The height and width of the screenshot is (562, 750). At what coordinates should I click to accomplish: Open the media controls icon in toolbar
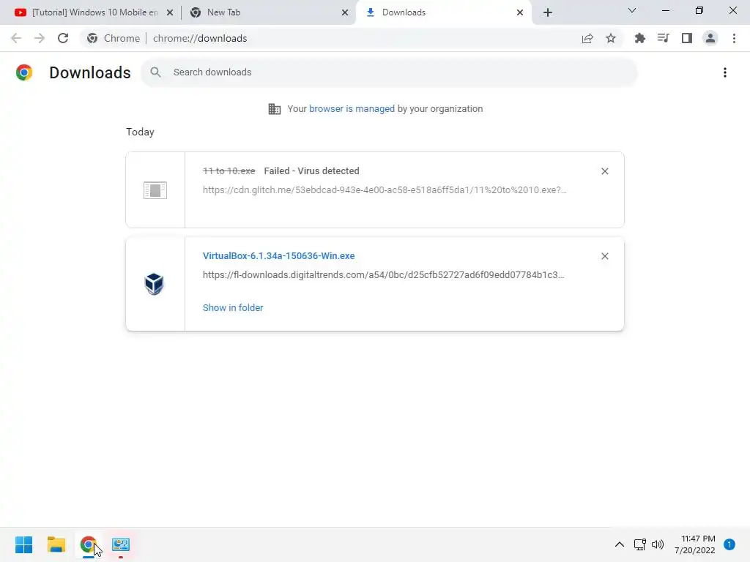click(x=663, y=38)
